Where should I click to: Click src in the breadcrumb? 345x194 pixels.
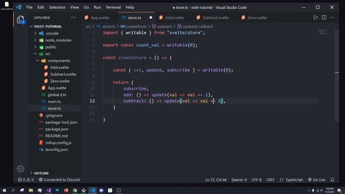click(x=88, y=26)
